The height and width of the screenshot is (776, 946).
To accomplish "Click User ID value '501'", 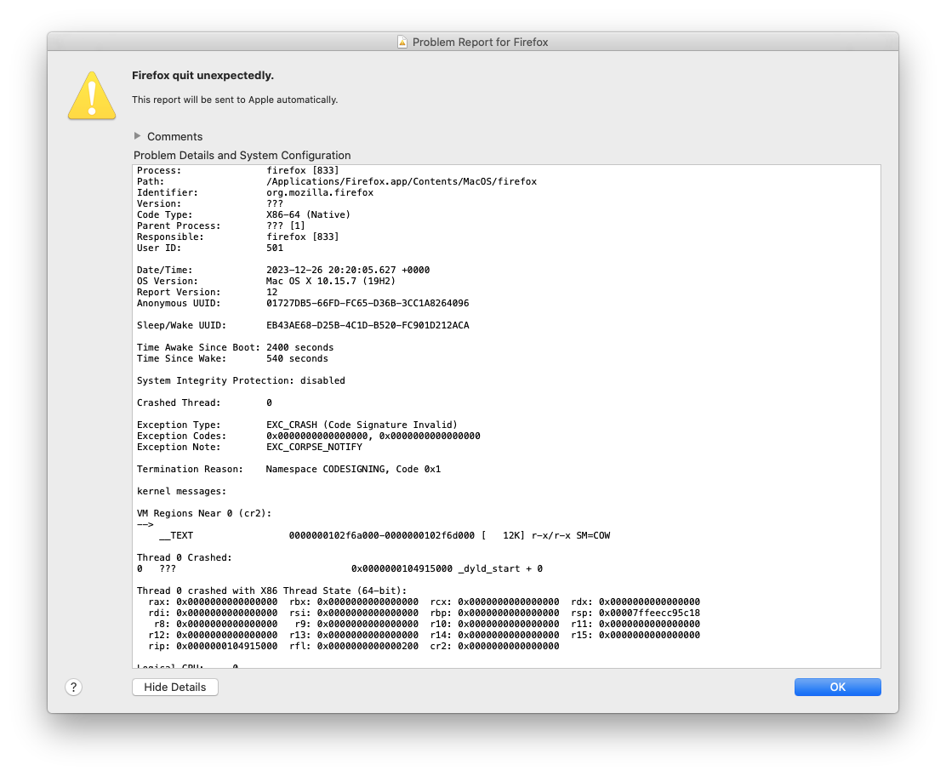I will [x=275, y=248].
